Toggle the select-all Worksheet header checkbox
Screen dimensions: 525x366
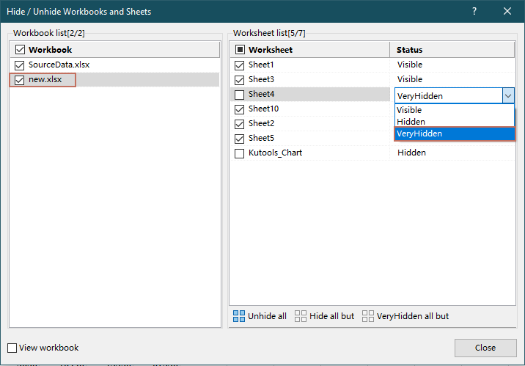point(239,50)
